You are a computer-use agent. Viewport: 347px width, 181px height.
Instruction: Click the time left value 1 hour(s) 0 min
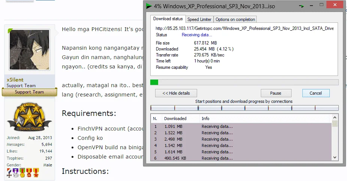207,61
